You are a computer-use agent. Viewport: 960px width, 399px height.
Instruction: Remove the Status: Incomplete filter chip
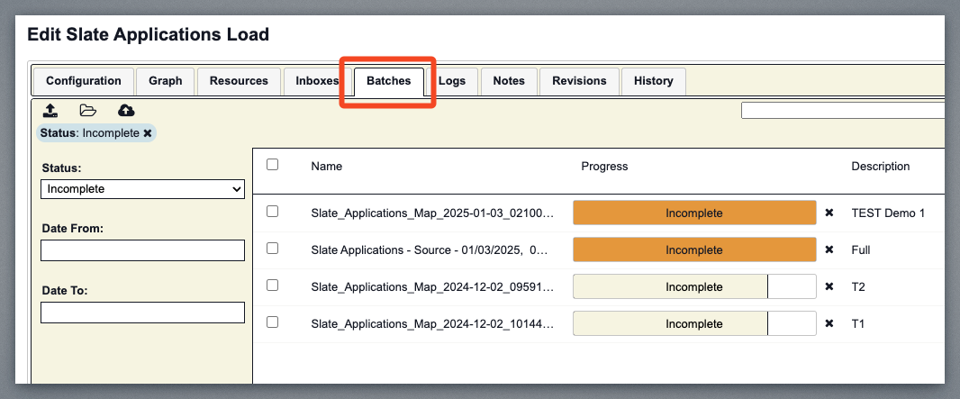tap(149, 133)
